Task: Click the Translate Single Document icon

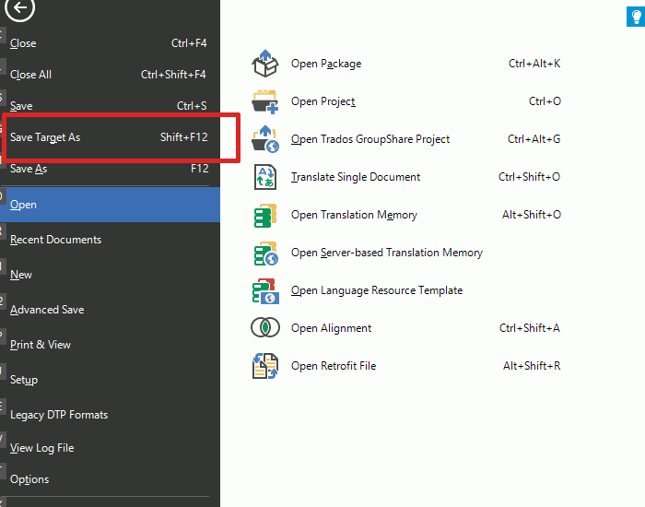Action: pyautogui.click(x=265, y=177)
